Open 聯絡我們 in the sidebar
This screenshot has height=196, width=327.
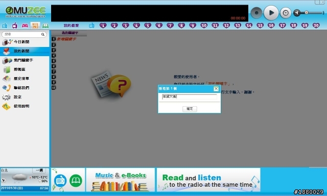25,88
